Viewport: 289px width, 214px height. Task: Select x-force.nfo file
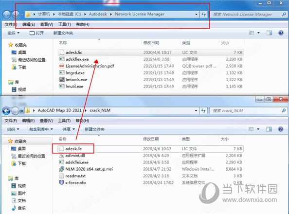pos(150,183)
